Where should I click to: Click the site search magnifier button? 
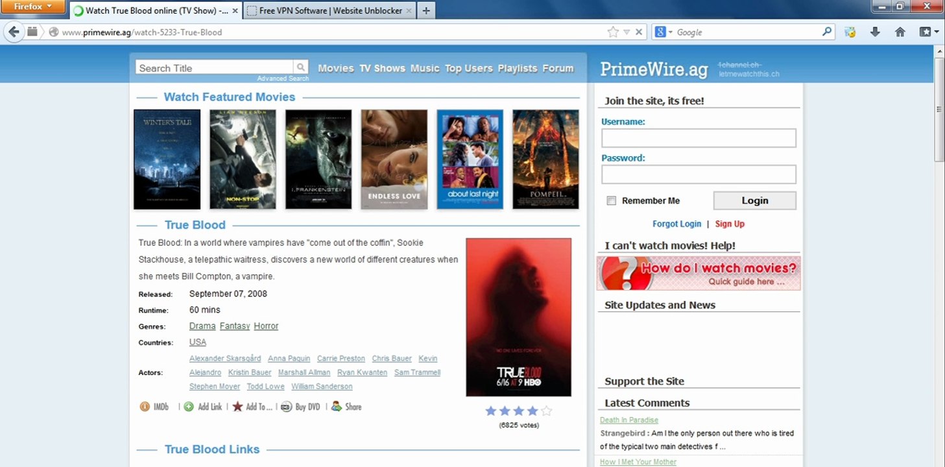[301, 67]
